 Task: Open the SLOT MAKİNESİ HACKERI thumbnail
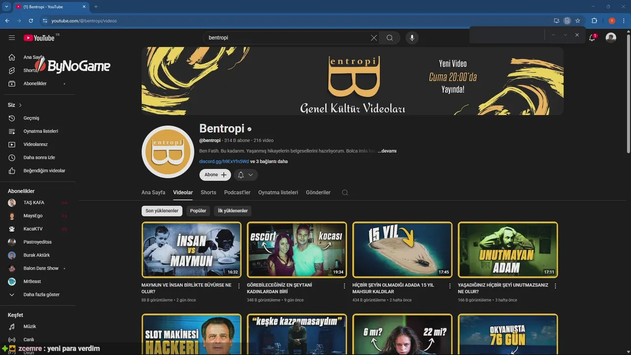coord(191,334)
